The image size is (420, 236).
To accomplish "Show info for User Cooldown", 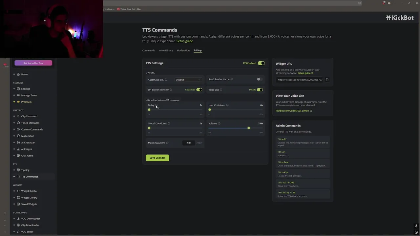I will point(227,105).
